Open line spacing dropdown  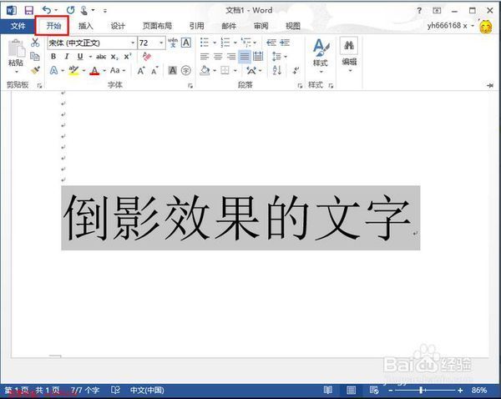[x=286, y=57]
